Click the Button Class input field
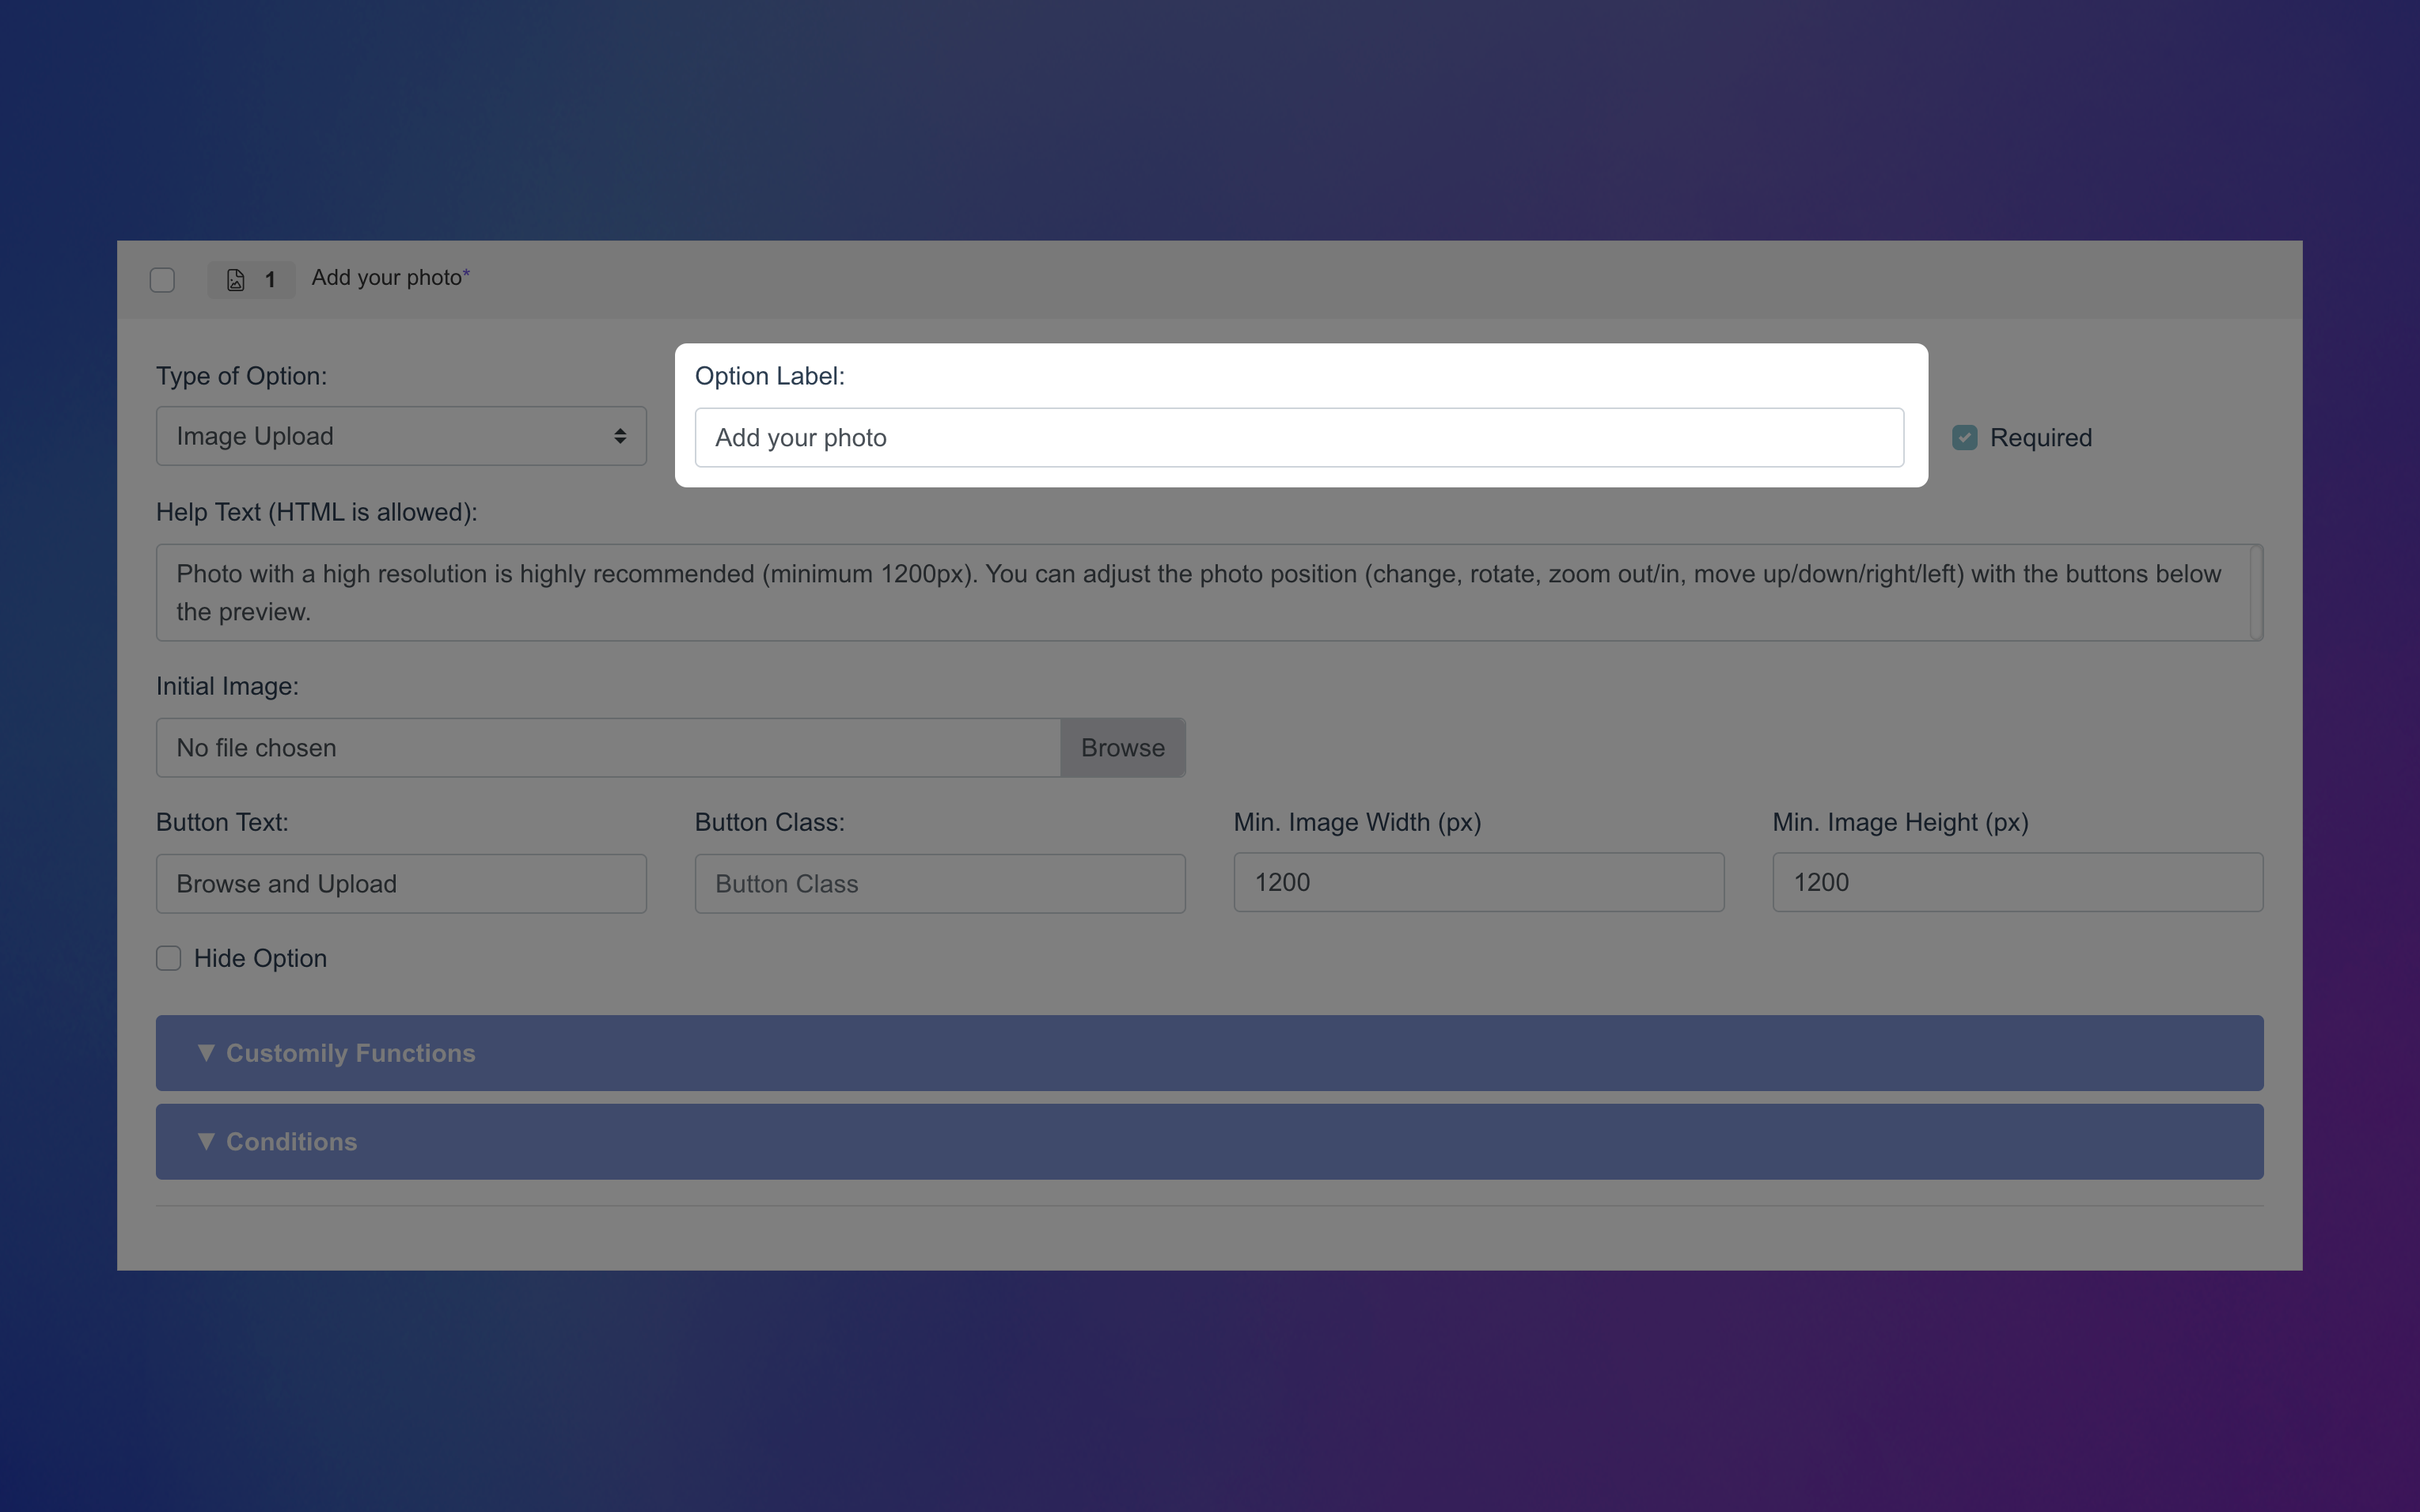This screenshot has height=1512, width=2420. [939, 884]
